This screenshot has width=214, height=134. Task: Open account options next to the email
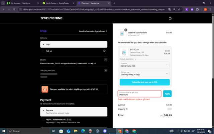point(106,31)
